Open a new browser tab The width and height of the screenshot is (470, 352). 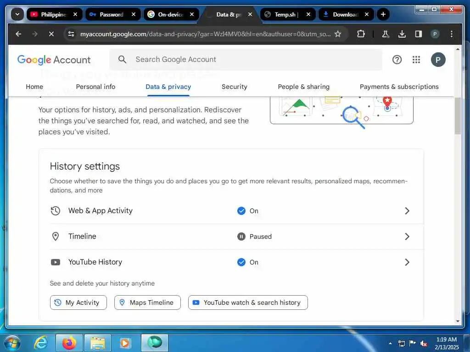coord(383,14)
